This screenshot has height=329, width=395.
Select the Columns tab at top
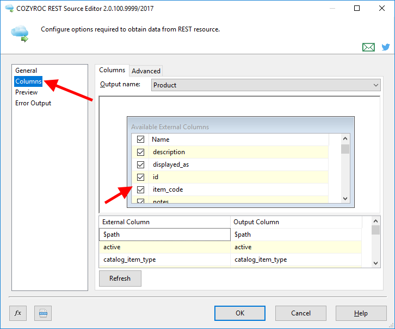pyautogui.click(x=112, y=70)
